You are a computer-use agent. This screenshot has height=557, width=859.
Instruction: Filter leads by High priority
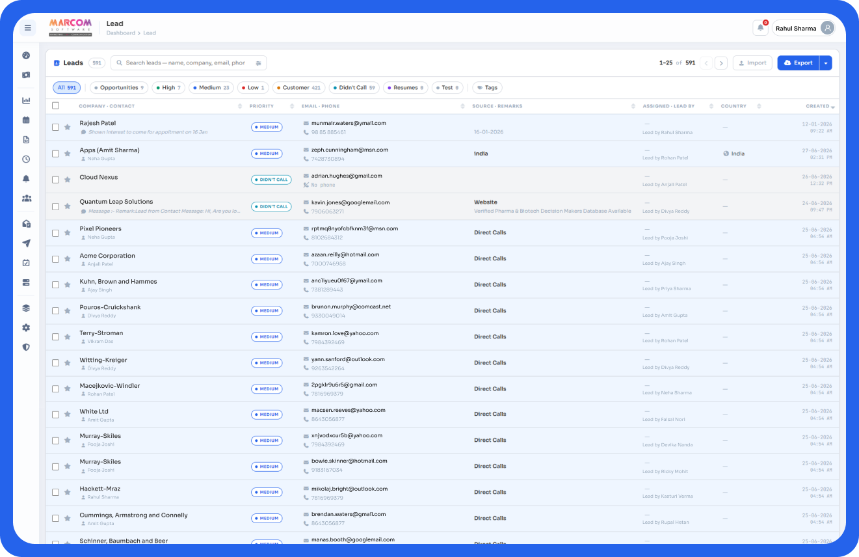pyautogui.click(x=168, y=88)
